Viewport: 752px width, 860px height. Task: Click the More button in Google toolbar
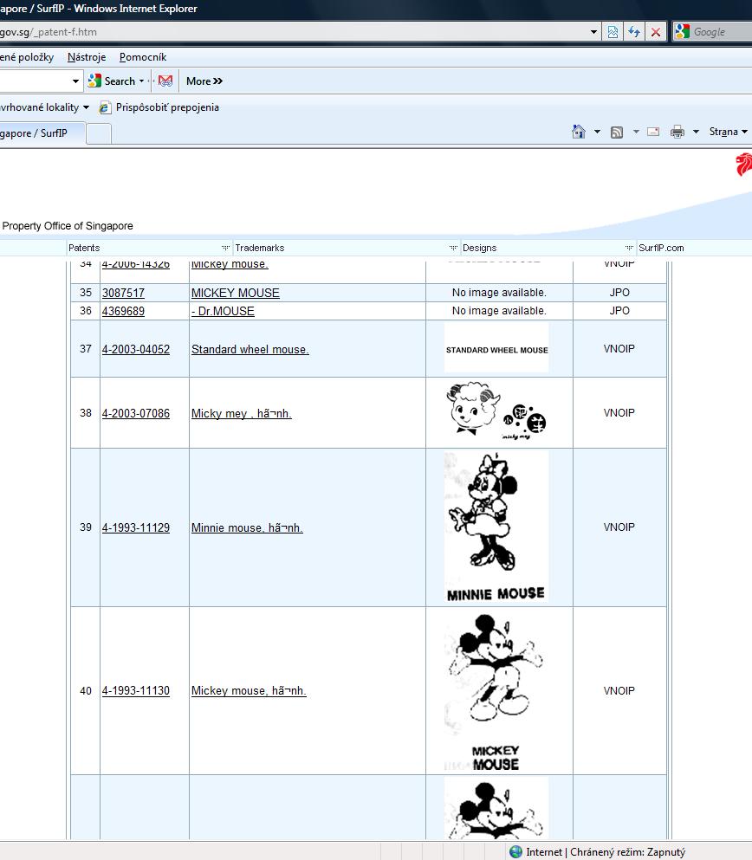click(204, 81)
